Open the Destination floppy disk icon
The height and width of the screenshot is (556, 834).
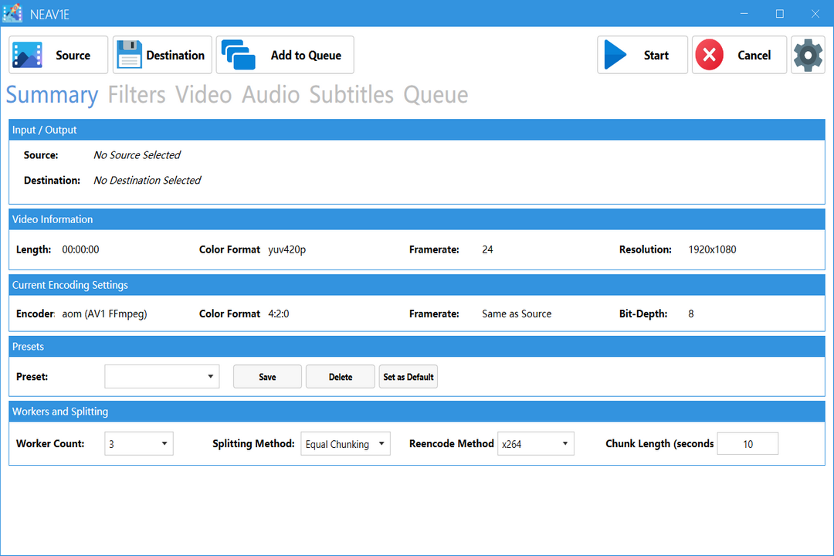tap(128, 55)
